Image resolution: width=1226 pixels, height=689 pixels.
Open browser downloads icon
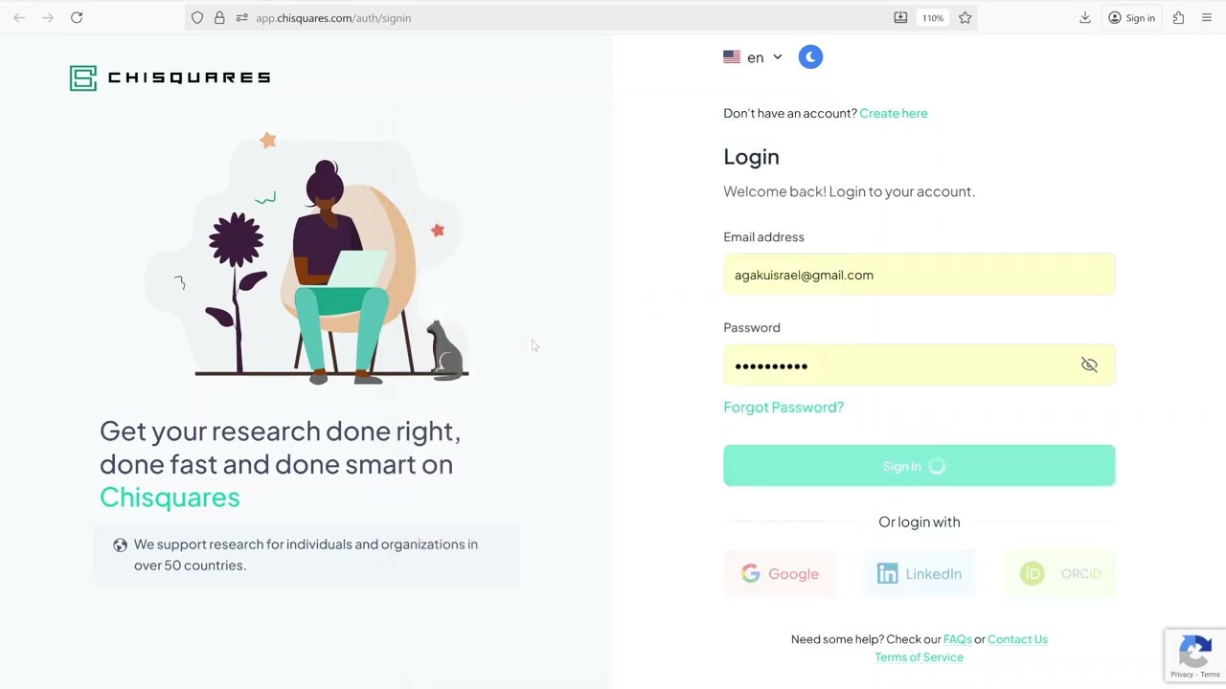point(1084,17)
